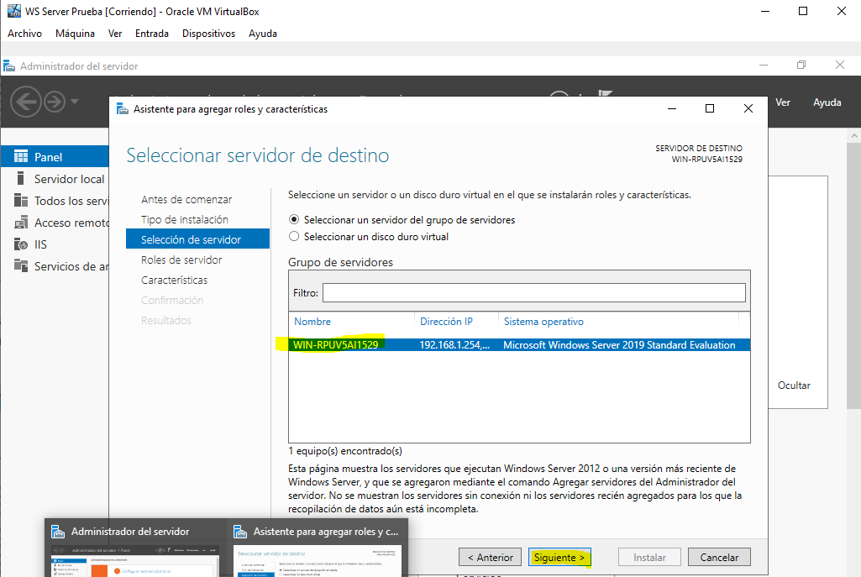
Task: Click the IIS icon in sidebar
Action: tap(21, 244)
